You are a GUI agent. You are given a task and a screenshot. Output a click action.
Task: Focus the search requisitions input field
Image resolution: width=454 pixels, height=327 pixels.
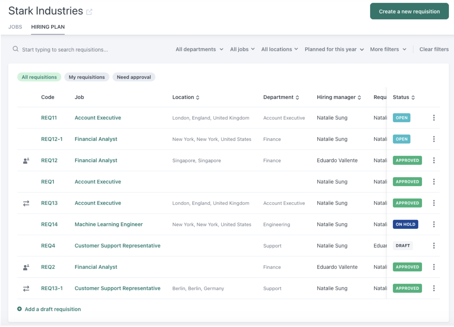click(x=65, y=50)
